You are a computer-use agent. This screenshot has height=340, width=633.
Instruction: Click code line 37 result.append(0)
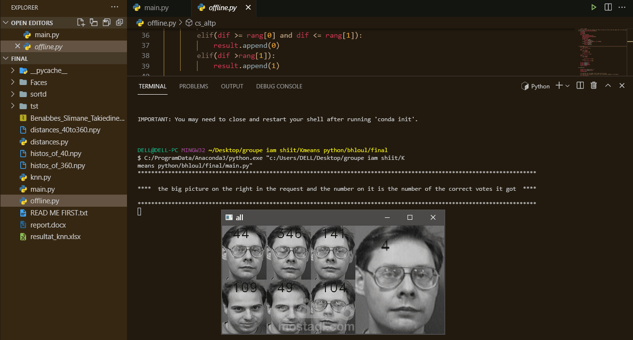[247, 45]
